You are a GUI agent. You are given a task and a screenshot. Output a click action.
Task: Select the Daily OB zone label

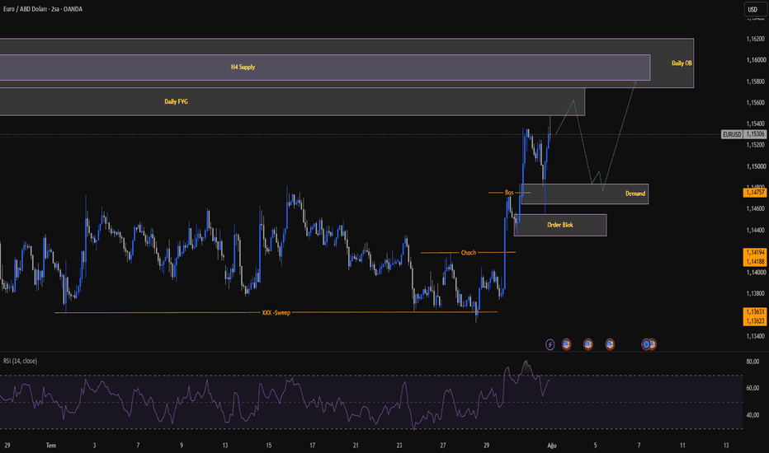pyautogui.click(x=682, y=63)
